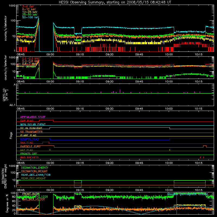Click the REAR_DEC_WEIGHT legend entry
The width and height of the screenshot is (217, 217).
tap(33, 178)
